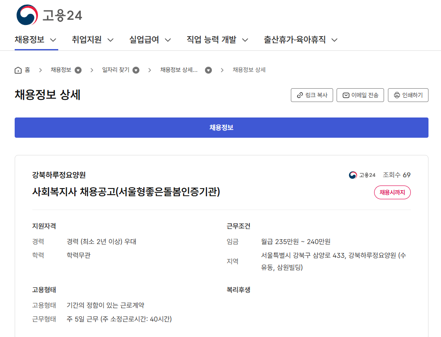Click the home icon in breadcrumb
Viewport: 441px width, 337px height.
pos(18,70)
